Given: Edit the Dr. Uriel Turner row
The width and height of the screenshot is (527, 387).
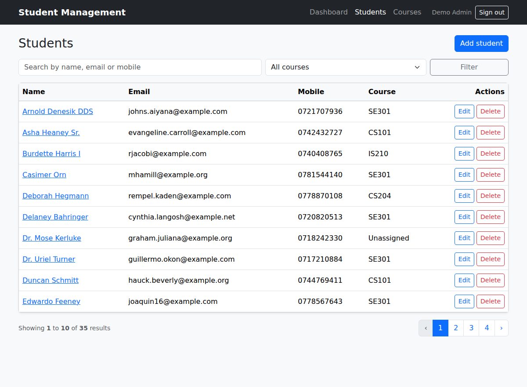Looking at the screenshot, I should click(464, 259).
